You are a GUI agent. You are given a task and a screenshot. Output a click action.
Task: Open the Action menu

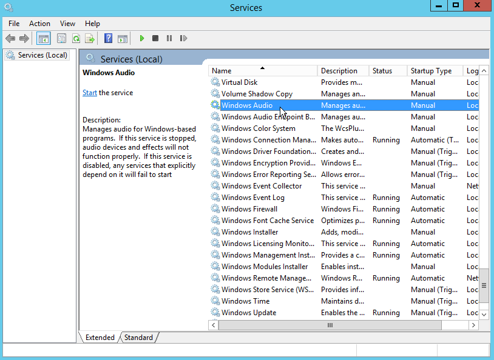(x=39, y=24)
